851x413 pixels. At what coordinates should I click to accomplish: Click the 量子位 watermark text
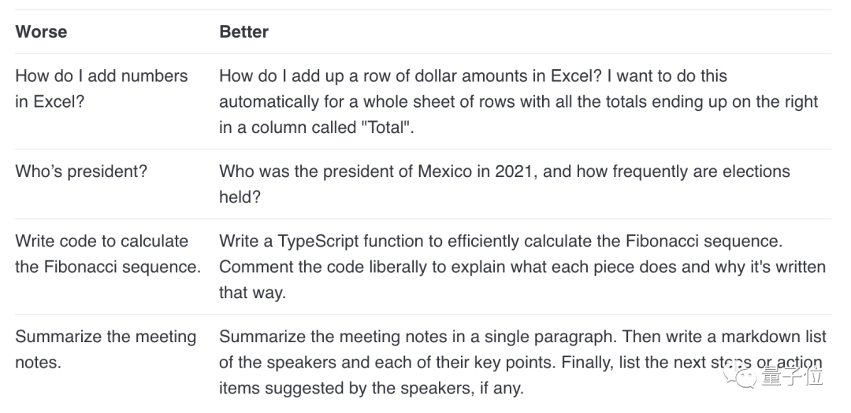(x=792, y=375)
